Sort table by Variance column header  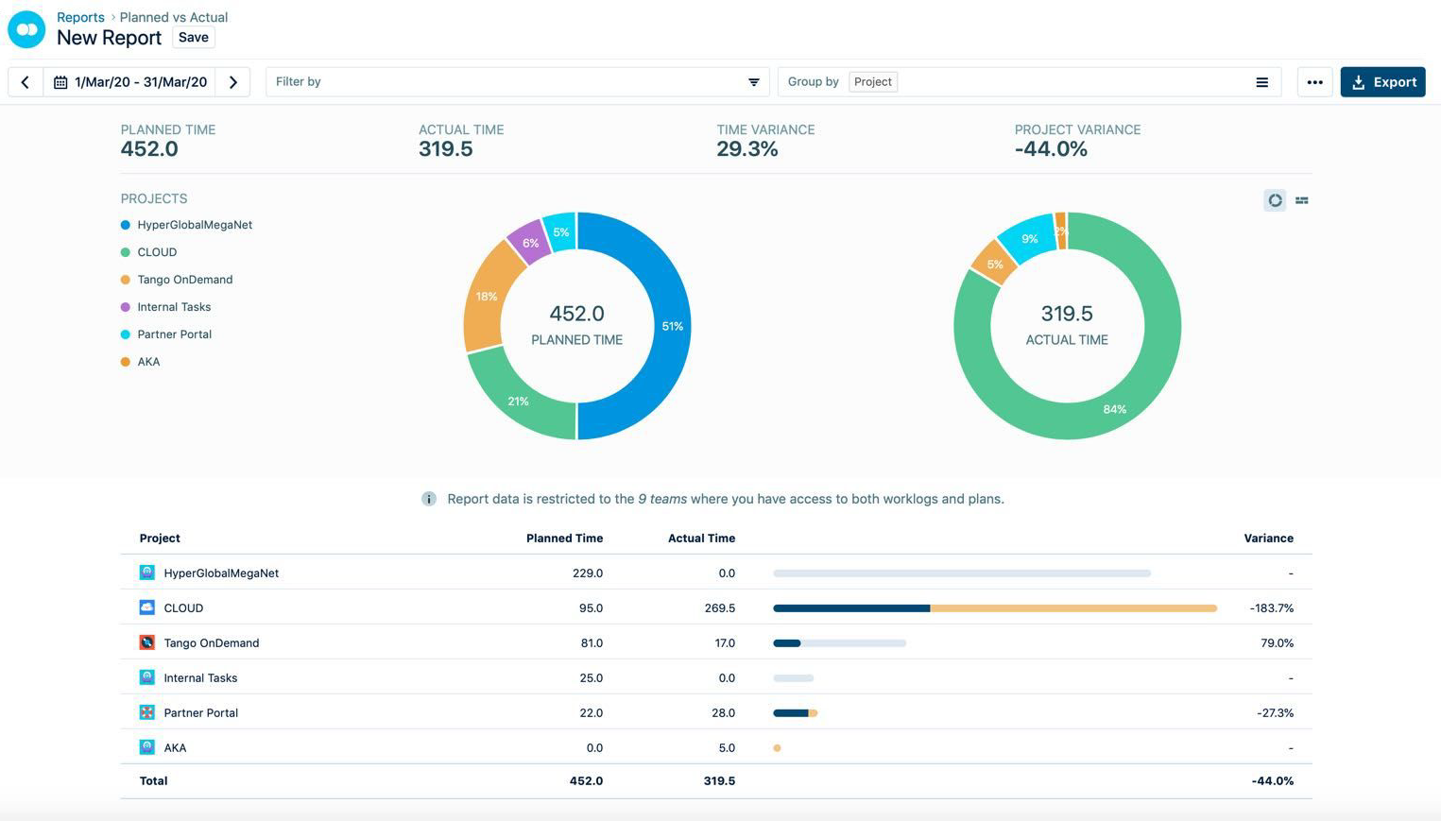(1268, 539)
